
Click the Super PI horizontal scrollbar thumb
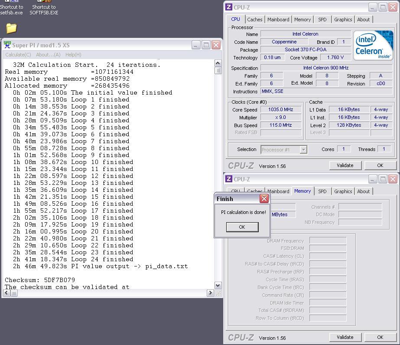(x=14, y=293)
